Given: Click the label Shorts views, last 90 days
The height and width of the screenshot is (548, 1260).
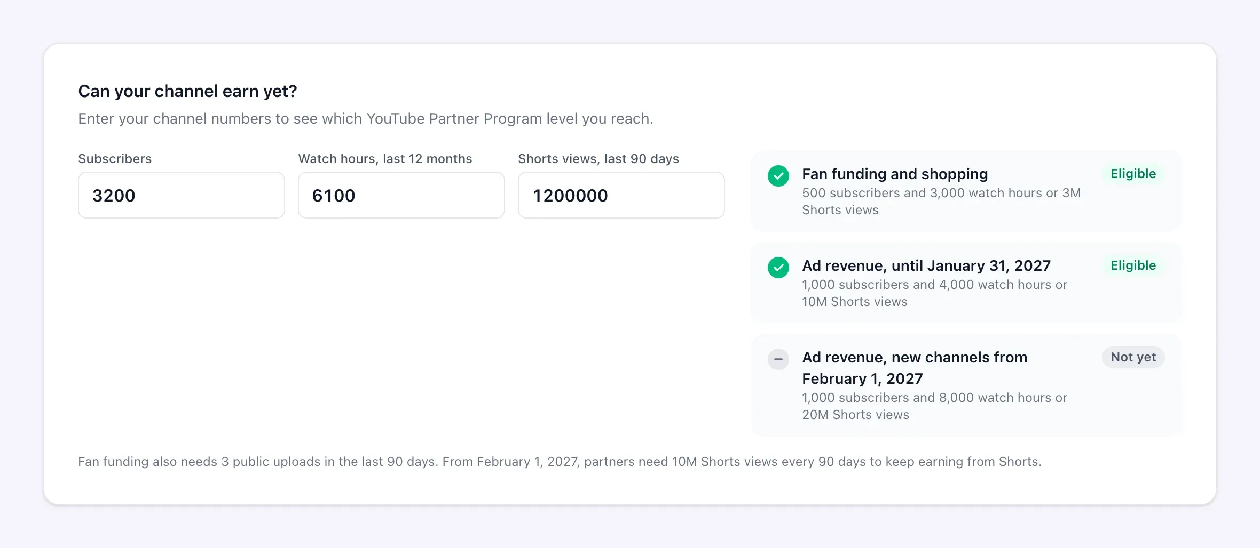Looking at the screenshot, I should point(598,159).
